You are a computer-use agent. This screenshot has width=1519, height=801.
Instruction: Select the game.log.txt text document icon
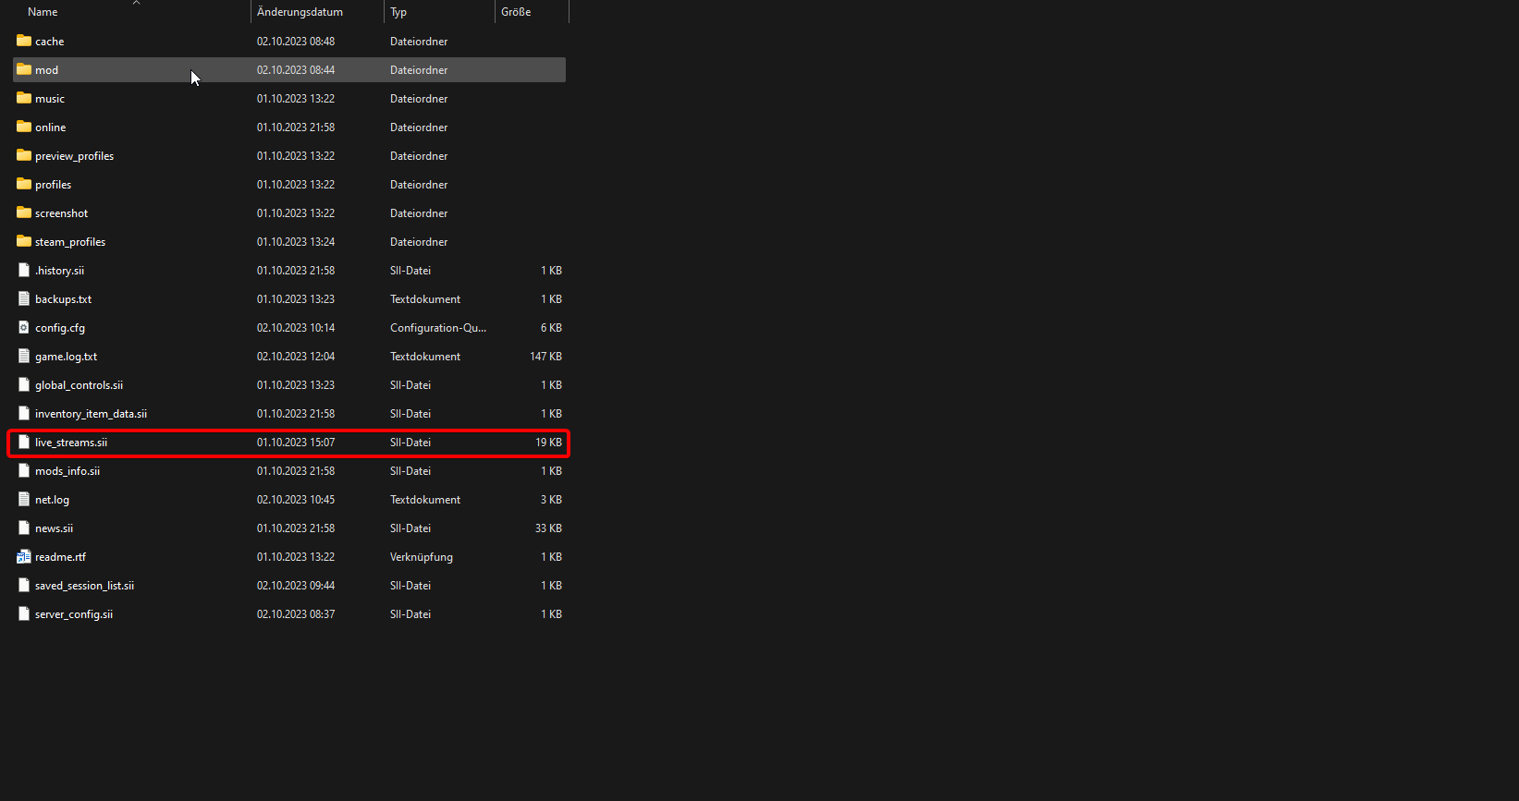[24, 356]
